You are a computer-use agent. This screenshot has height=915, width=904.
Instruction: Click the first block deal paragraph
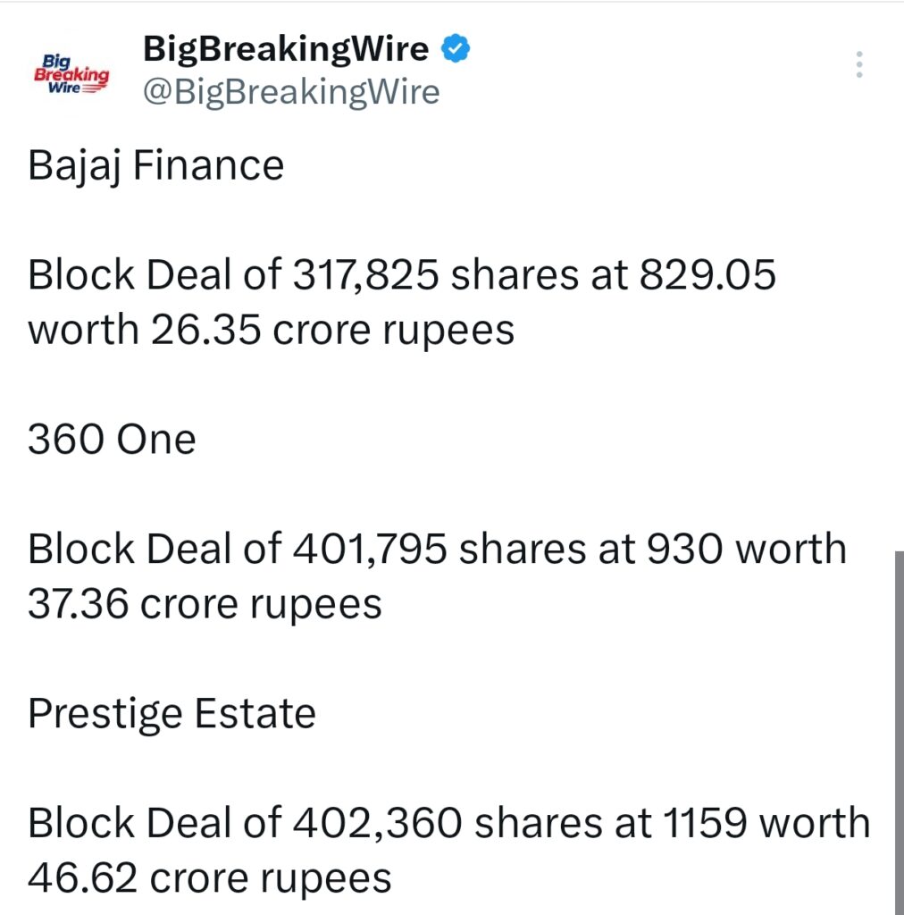coord(402,301)
